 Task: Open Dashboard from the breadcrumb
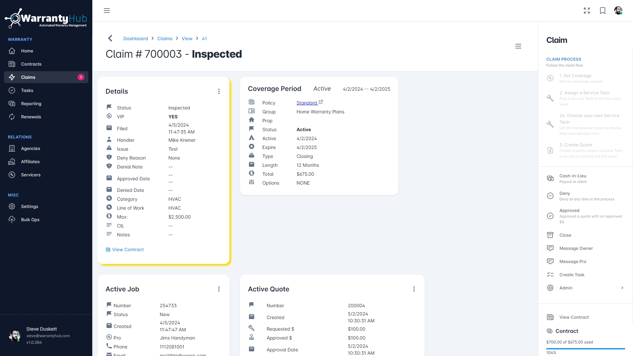pos(136,39)
